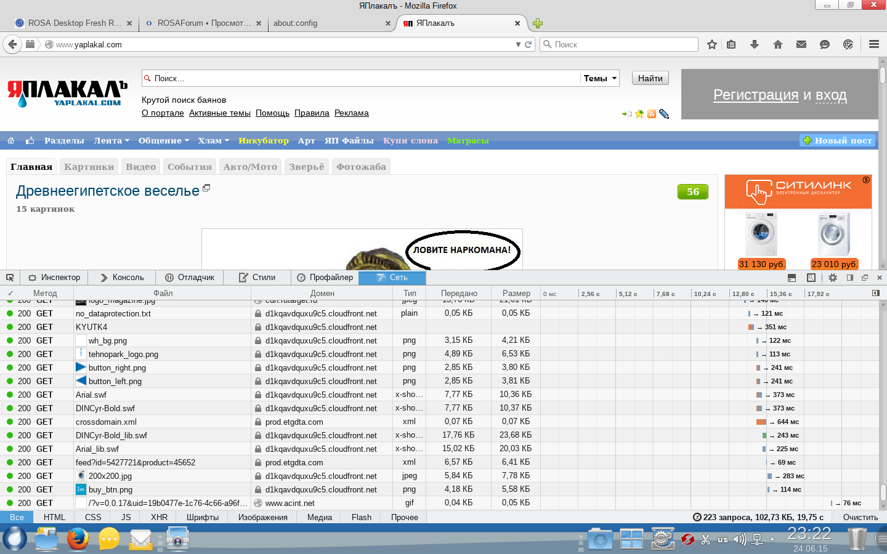Image resolution: width=887 pixels, height=554 pixels.
Task: Click the house icon in site navigation
Action: tap(10, 140)
